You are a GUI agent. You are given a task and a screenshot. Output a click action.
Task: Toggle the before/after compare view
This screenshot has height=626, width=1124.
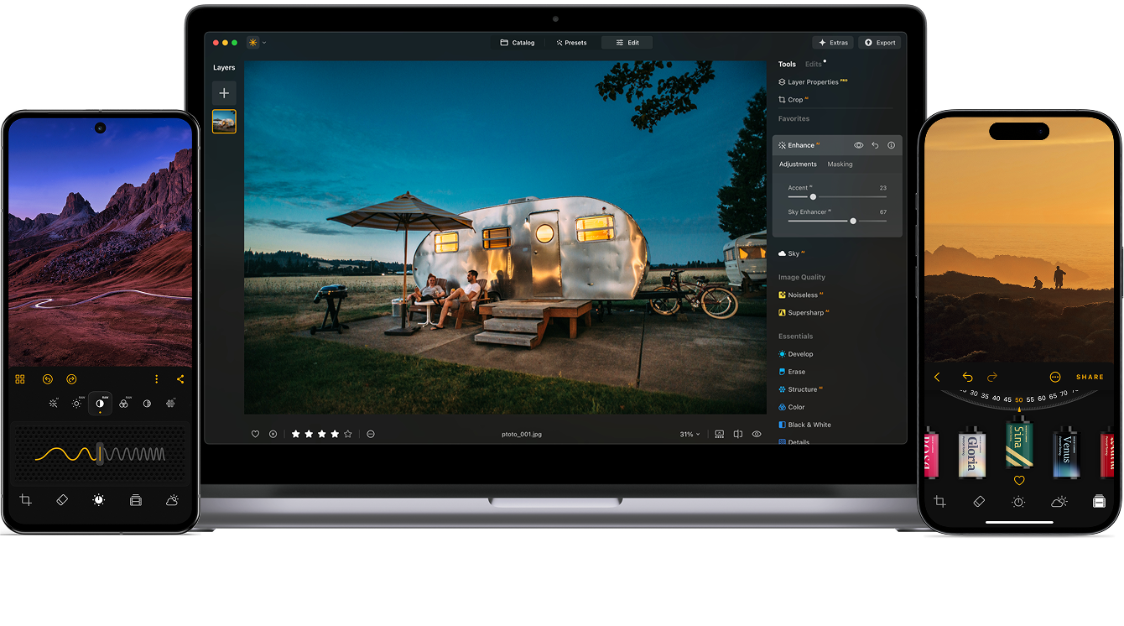738,434
